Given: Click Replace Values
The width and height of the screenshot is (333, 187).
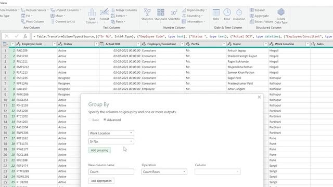Looking at the screenshot, I should (35, 10).
